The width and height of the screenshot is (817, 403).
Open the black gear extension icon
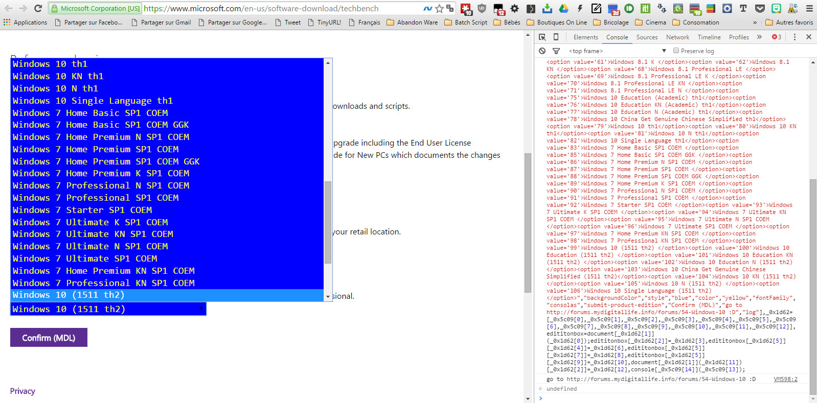[514, 8]
